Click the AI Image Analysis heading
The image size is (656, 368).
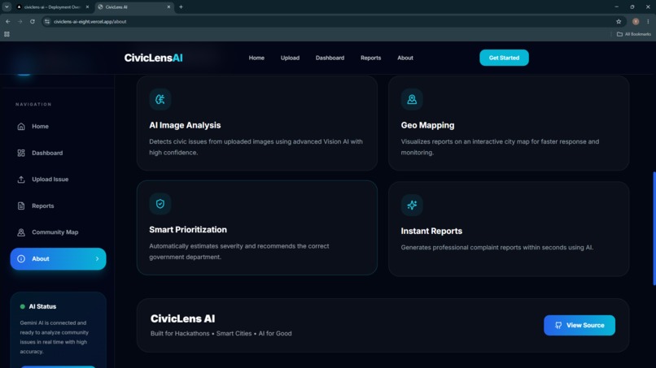pyautogui.click(x=185, y=125)
